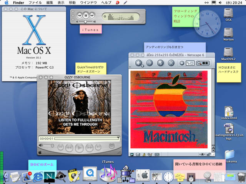The height and width of the screenshot is (184, 246).
Task: Open the MacOS9.2 hard disk
Action: point(228,54)
